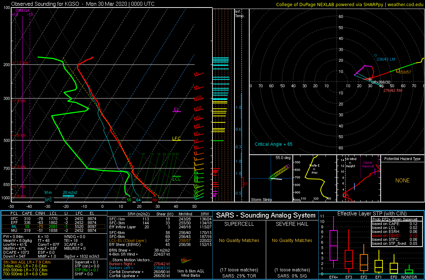Click the SigSvr = 1632 m3/s3 value

tap(82, 256)
